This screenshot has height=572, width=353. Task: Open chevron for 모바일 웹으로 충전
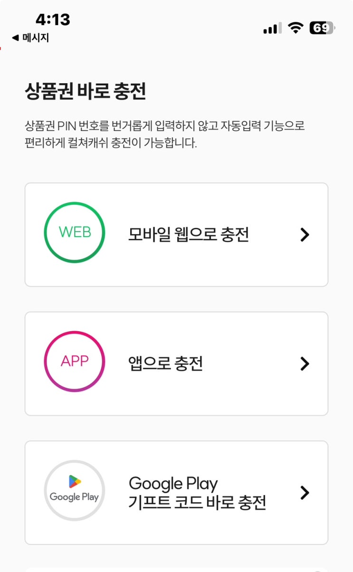pyautogui.click(x=305, y=235)
